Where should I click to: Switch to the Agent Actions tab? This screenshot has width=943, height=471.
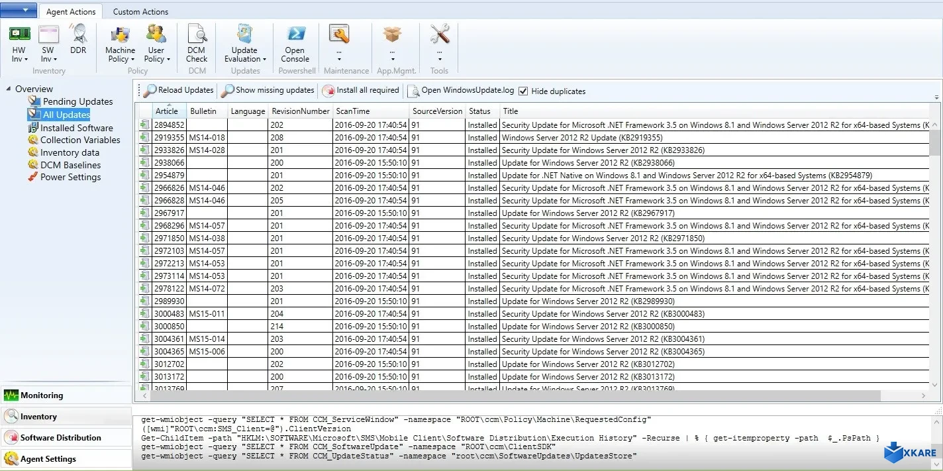pos(71,11)
